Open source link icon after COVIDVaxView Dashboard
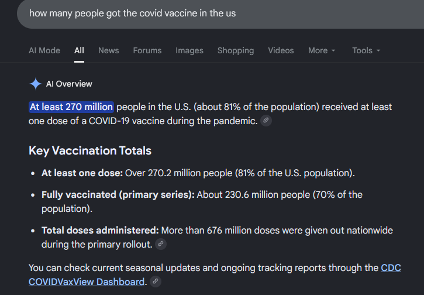The image size is (424, 295). [156, 281]
